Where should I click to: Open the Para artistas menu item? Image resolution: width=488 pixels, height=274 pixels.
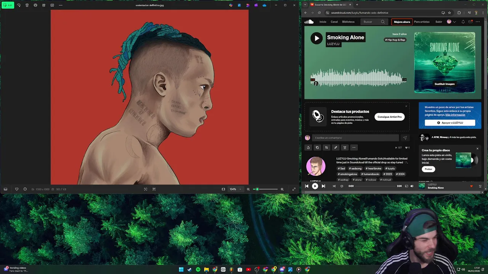(422, 22)
